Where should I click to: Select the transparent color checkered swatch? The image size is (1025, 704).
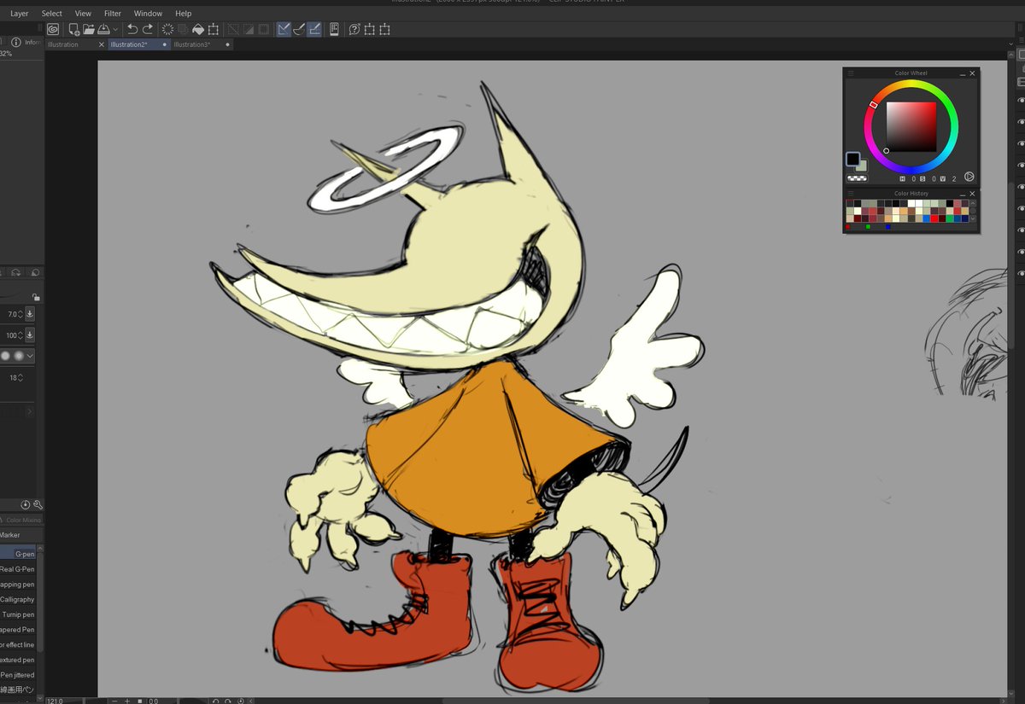pyautogui.click(x=856, y=178)
